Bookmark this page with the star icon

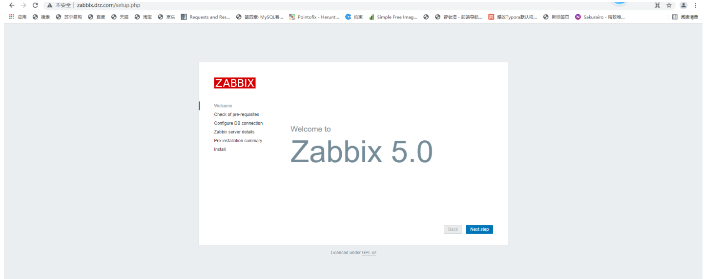click(669, 5)
